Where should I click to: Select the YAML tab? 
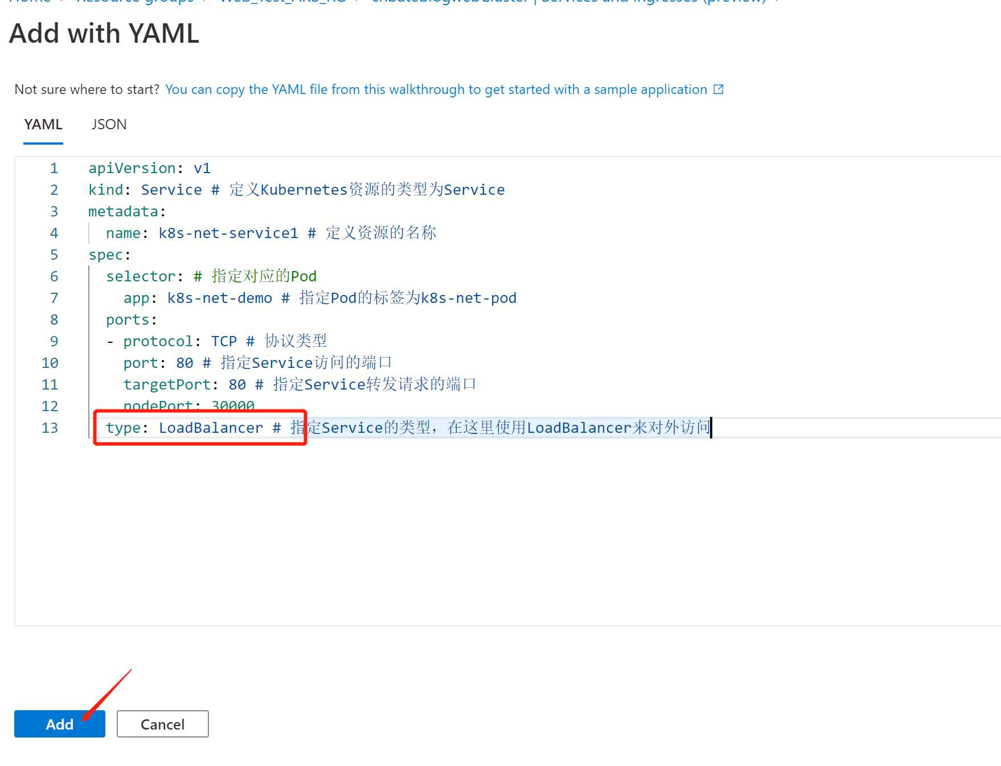[x=43, y=124]
